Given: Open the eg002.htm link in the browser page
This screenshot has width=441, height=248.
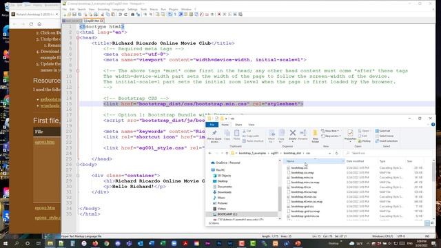Looking at the screenshot, I should click(x=45, y=208).
